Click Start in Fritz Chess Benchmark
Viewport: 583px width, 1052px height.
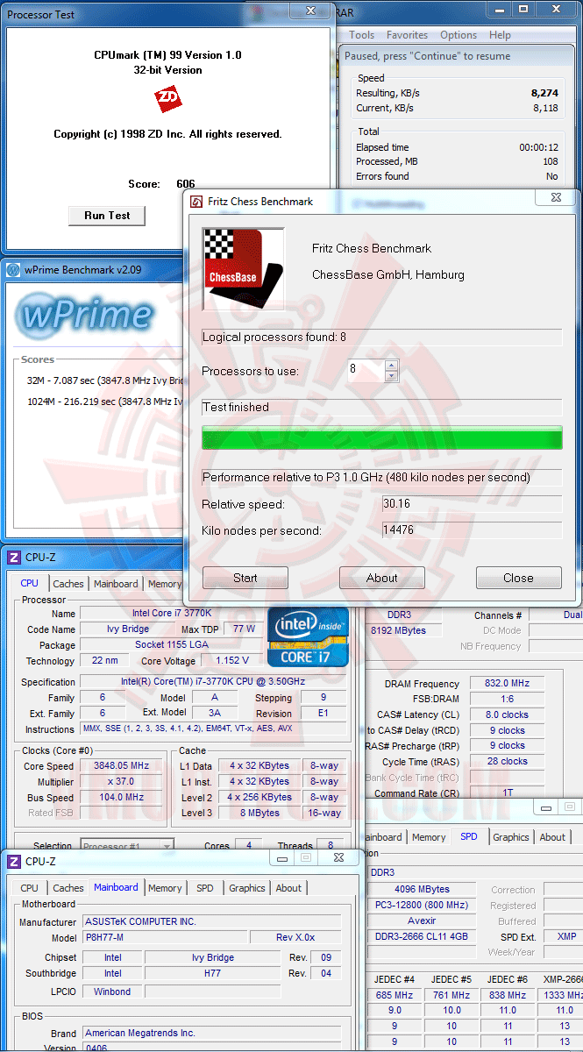(x=245, y=578)
